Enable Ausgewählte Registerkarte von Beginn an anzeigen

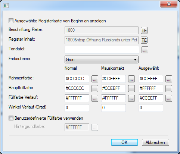tap(11, 21)
